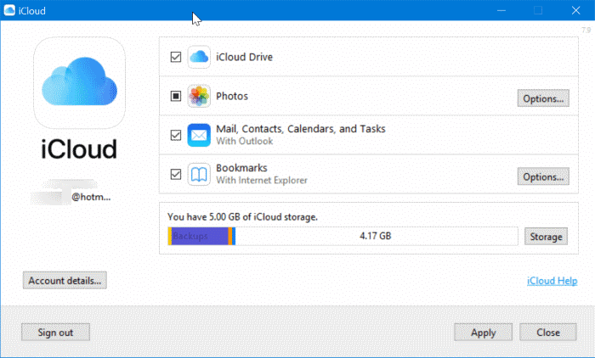Sign out of iCloud
Image resolution: width=595 pixels, height=358 pixels.
click(x=55, y=333)
